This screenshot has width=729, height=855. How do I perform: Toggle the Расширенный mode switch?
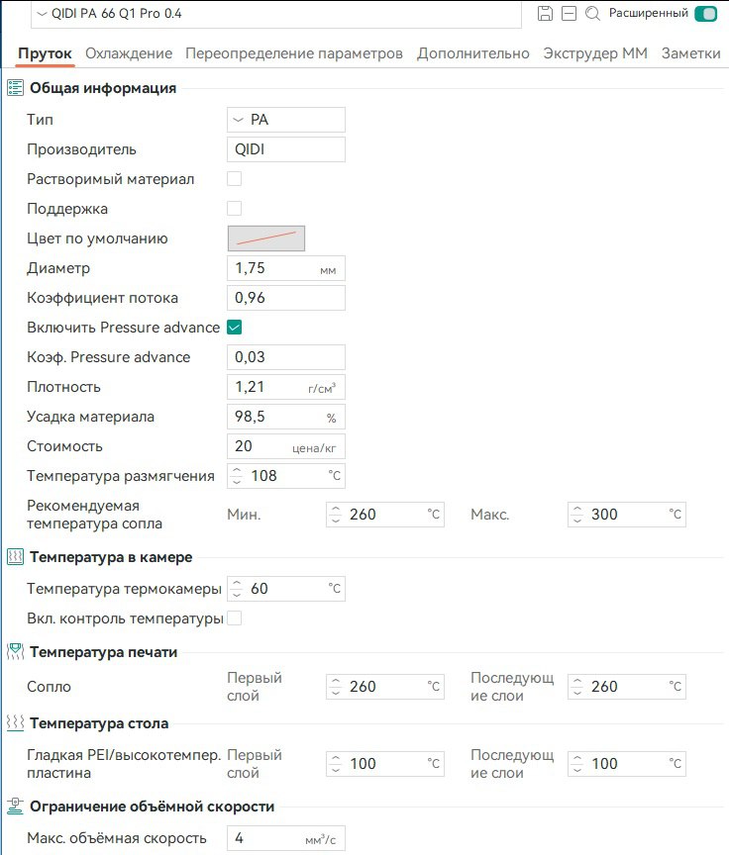(x=705, y=14)
